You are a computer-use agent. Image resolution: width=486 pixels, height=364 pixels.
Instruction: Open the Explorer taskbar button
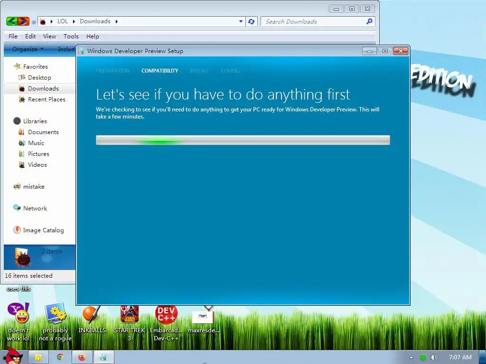38,357
